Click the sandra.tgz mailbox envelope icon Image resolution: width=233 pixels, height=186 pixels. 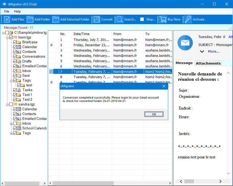(x=15, y=104)
